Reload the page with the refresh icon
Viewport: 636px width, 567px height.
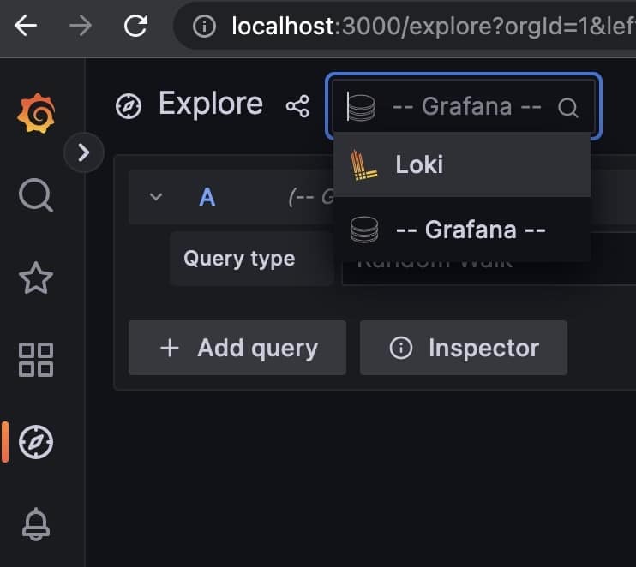pyautogui.click(x=135, y=26)
